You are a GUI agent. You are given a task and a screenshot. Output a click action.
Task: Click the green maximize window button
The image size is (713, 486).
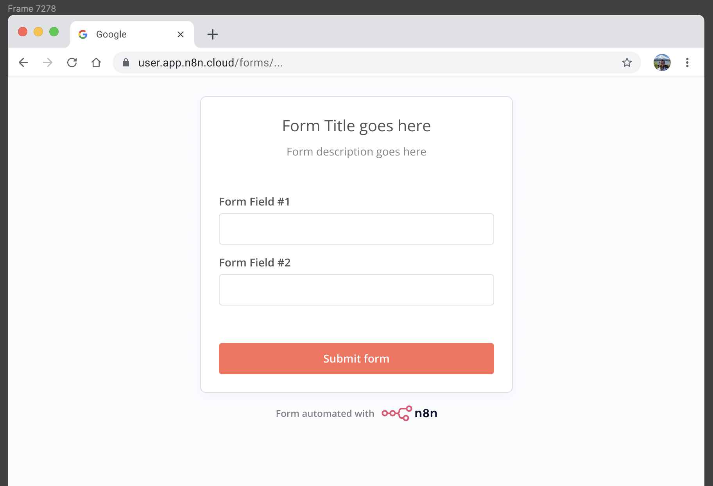[54, 32]
